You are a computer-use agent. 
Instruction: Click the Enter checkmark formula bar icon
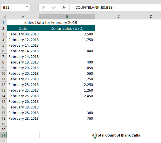click(54, 7)
